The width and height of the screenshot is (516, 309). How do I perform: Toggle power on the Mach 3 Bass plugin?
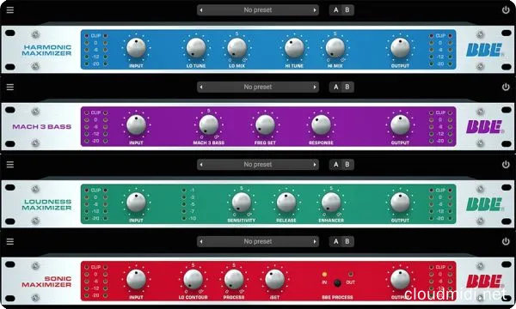tap(506, 87)
